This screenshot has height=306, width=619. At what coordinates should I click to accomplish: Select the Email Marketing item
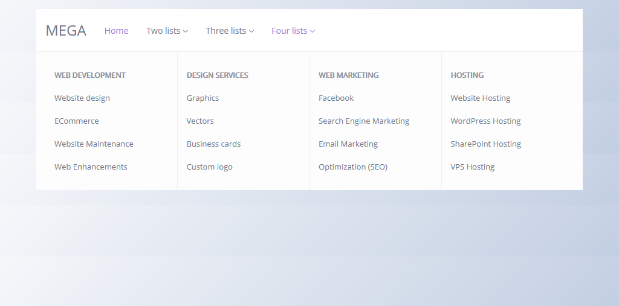pos(348,144)
